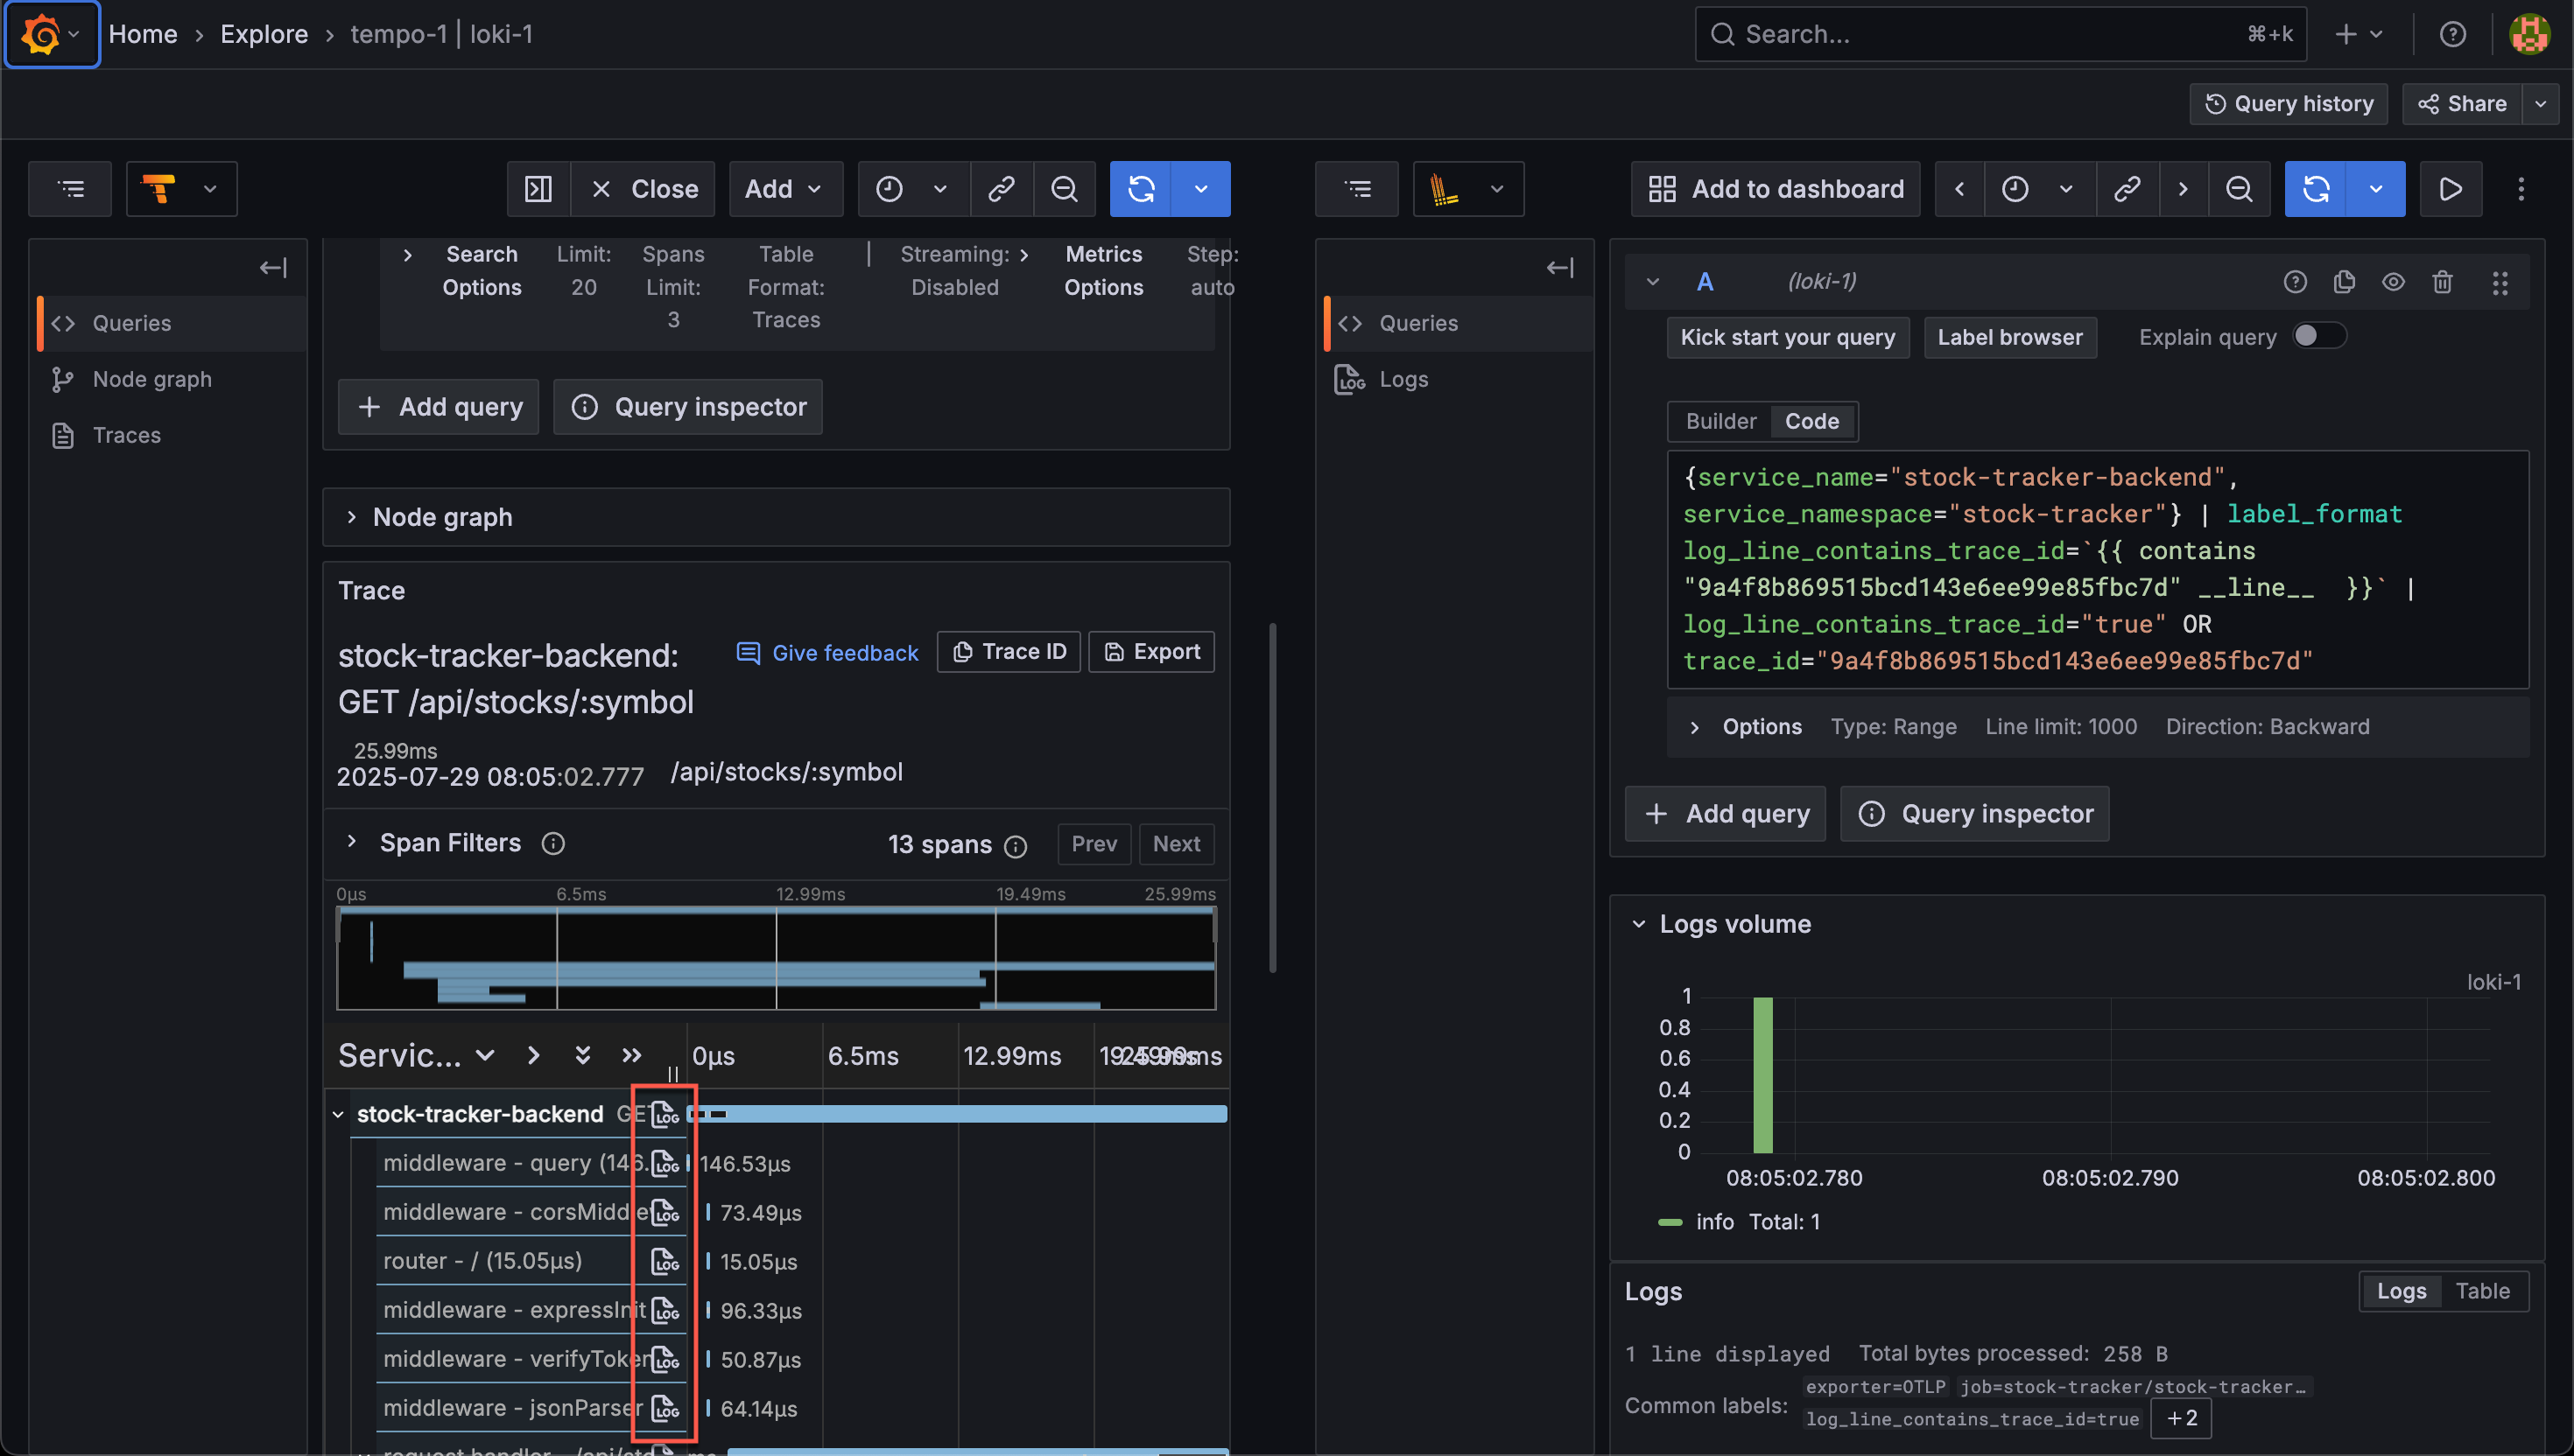Open the help question-mark icon in header
Image resolution: width=2574 pixels, height=1456 pixels.
coord(2452,34)
